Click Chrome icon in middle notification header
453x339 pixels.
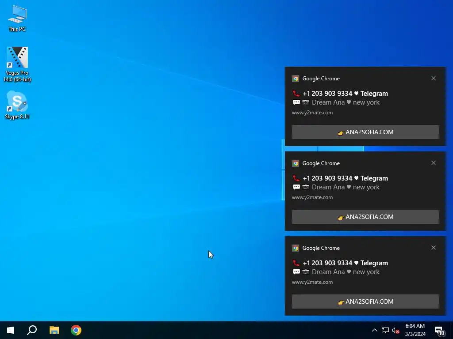[x=295, y=163]
